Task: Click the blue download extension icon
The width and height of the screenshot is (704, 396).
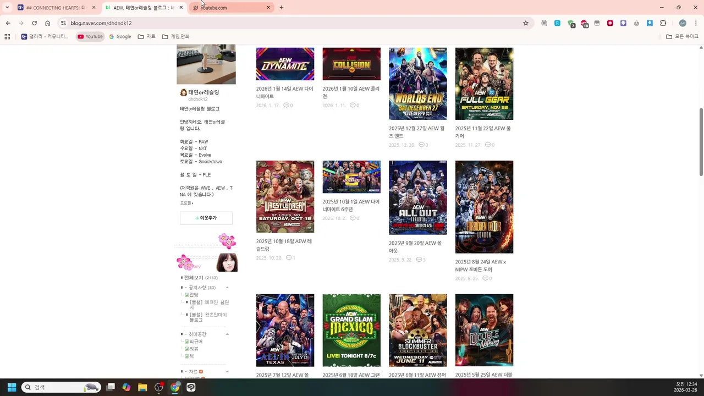Action: [650, 23]
